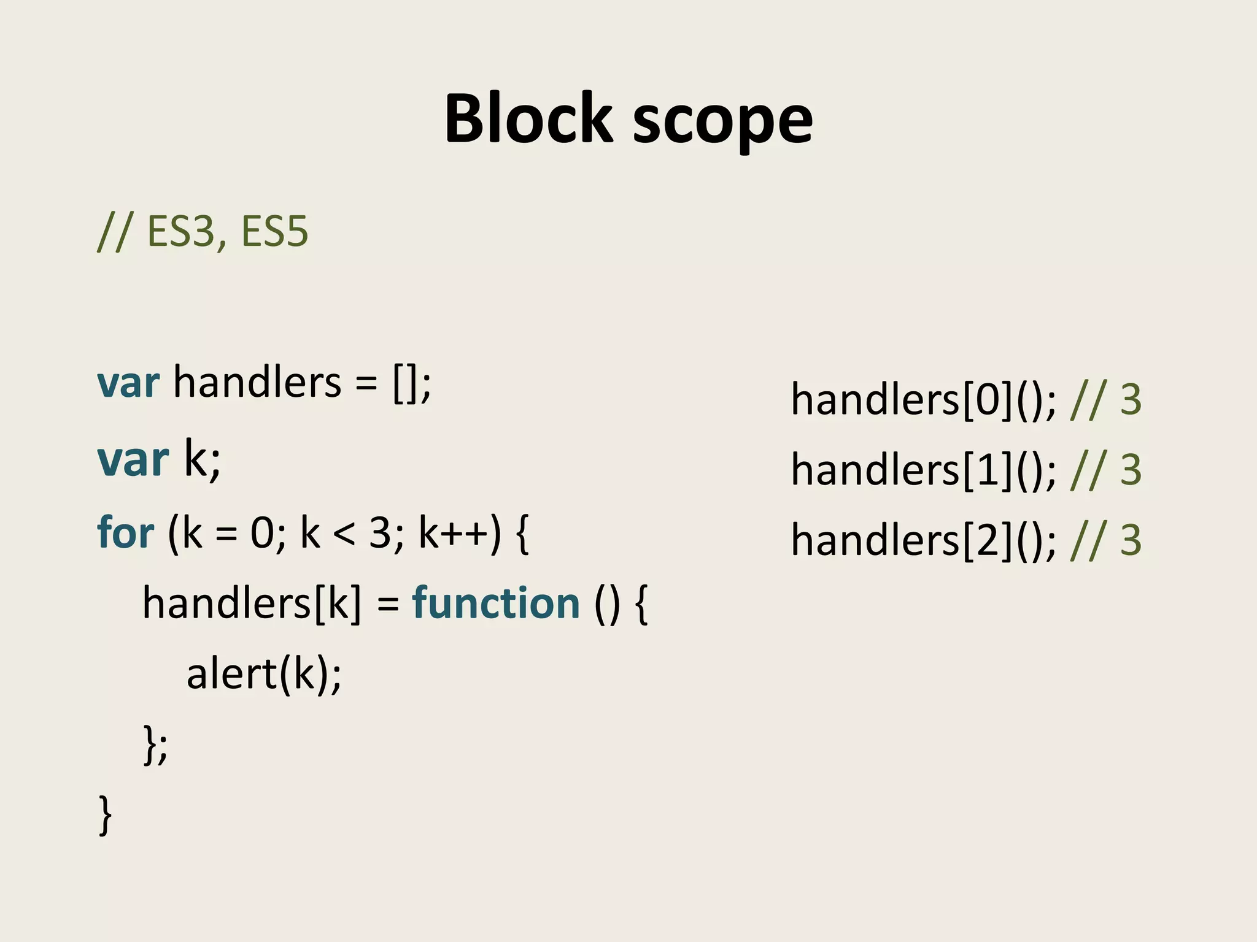Viewport: 1257px width, 942px height.
Task: Click the "function" keyword
Action: [496, 603]
